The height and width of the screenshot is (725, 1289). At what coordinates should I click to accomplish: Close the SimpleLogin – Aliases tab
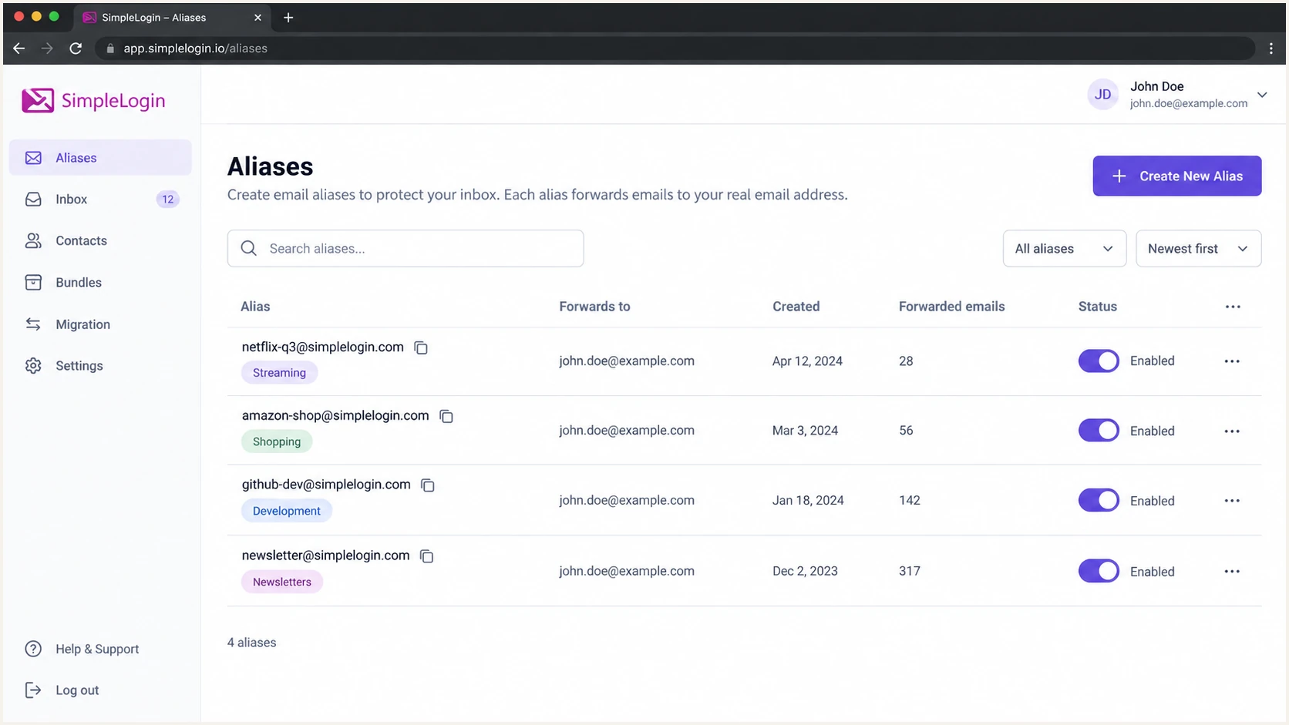(x=257, y=17)
